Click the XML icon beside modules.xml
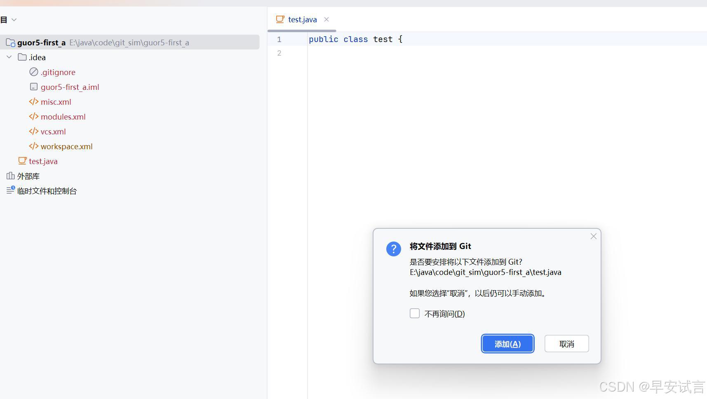The height and width of the screenshot is (399, 707). 34,116
